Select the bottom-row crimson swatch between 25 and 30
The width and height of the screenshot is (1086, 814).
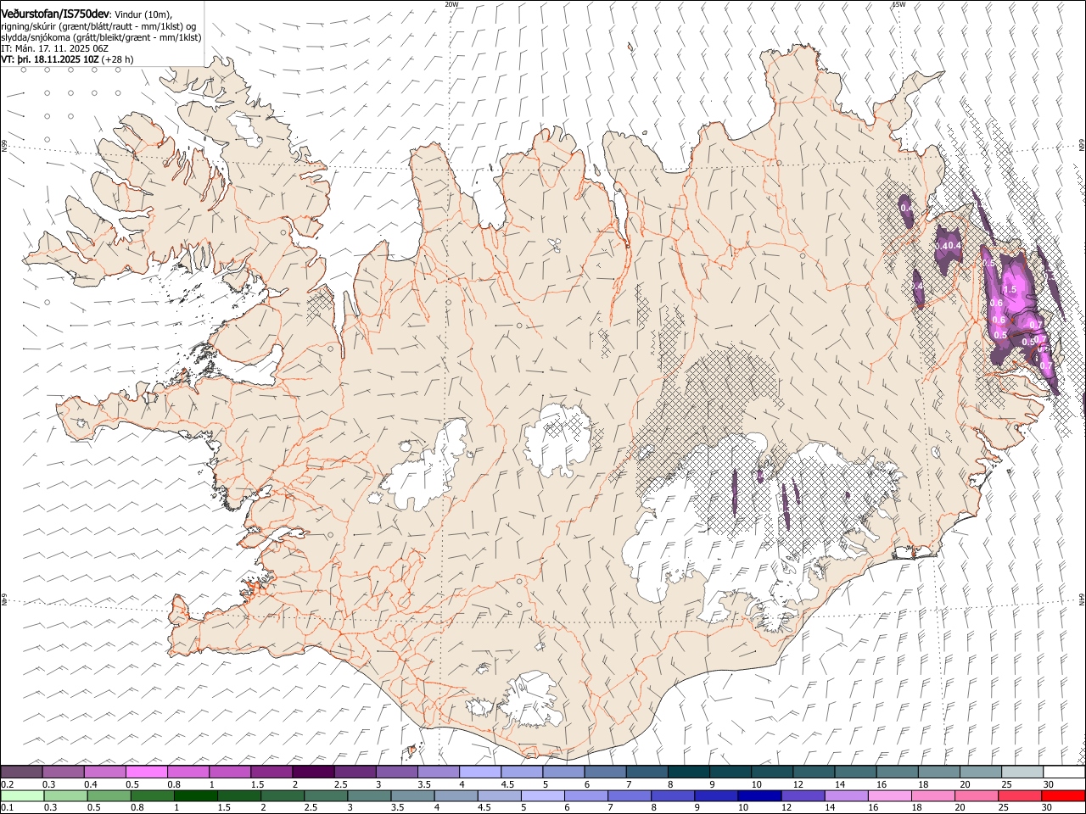1020,795
